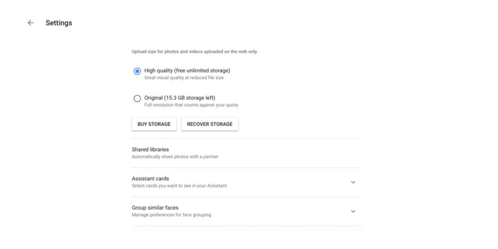This screenshot has width=498, height=249.
Task: Open the chevron beside Assistant cards
Action: [x=353, y=182]
